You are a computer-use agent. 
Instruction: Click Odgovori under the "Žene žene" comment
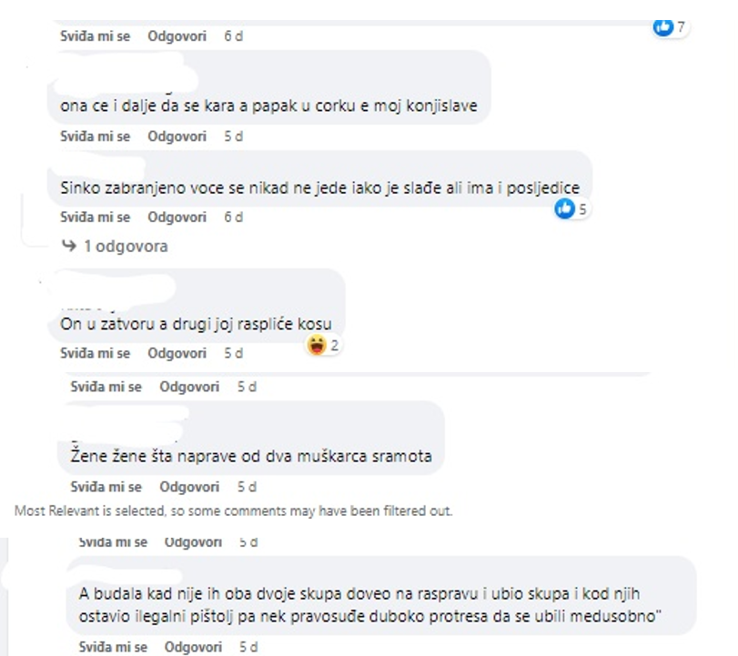(189, 487)
